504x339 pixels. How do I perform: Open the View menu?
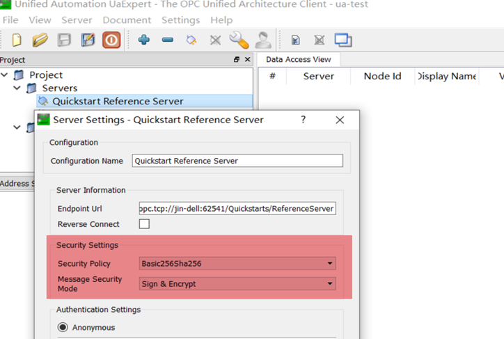click(40, 20)
